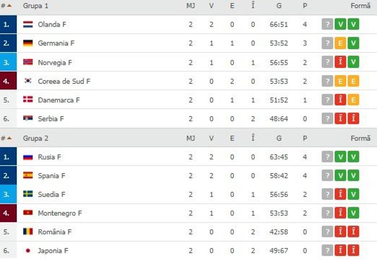Click the orange E form badge in Germania F row

pyautogui.click(x=340, y=43)
